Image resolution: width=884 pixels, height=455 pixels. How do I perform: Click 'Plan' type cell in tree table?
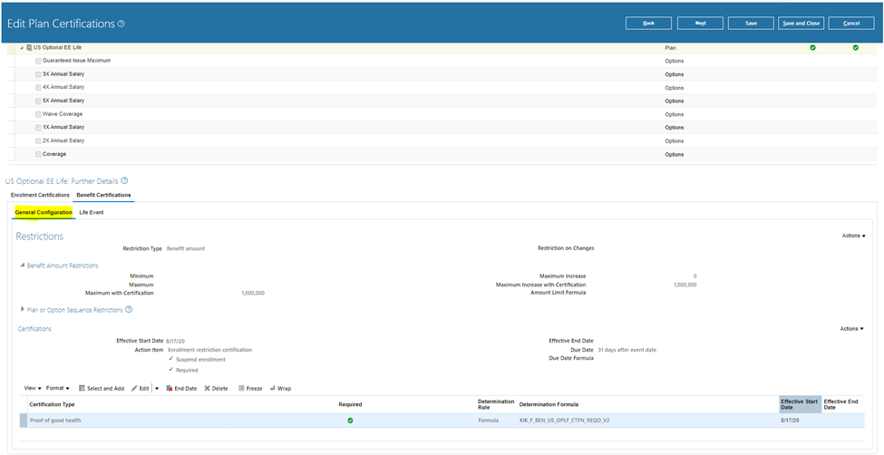tap(670, 48)
